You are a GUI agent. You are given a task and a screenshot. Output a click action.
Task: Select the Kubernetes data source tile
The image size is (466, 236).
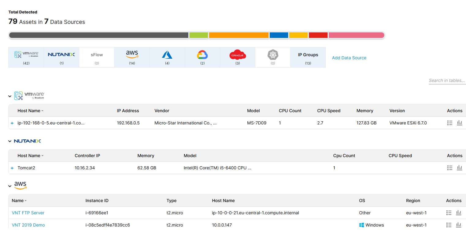pyautogui.click(x=273, y=57)
